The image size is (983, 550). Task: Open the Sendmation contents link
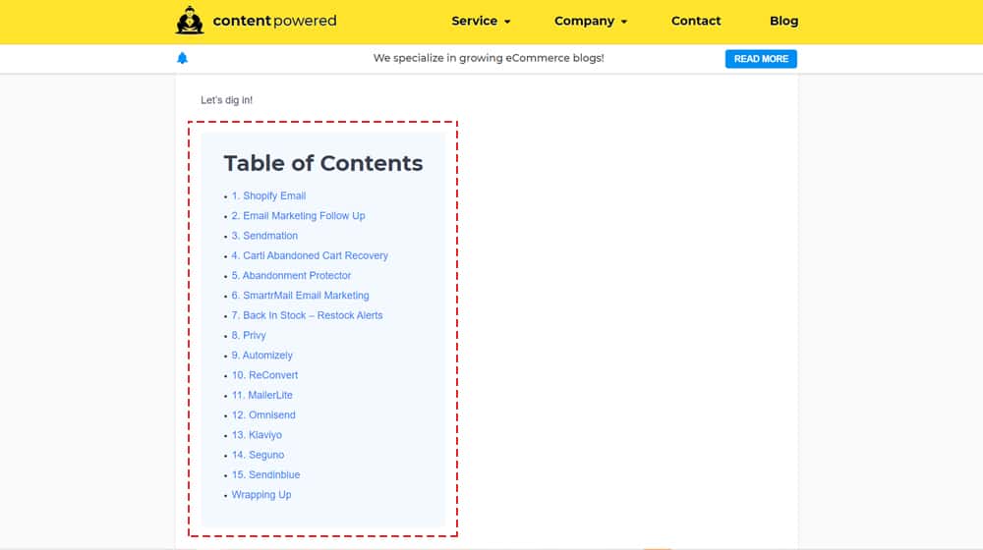coord(264,236)
